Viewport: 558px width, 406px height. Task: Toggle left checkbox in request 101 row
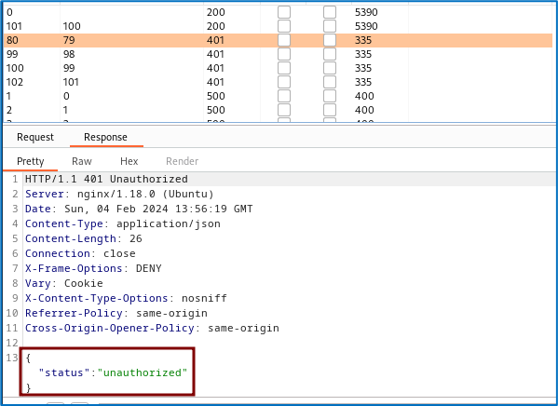tap(284, 26)
